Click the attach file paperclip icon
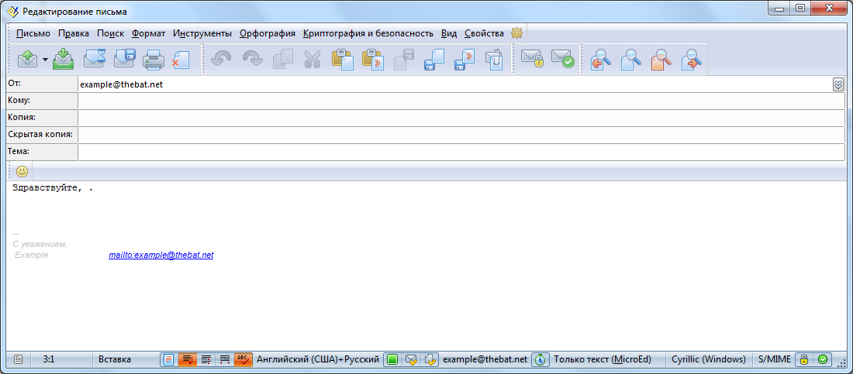 [495, 60]
